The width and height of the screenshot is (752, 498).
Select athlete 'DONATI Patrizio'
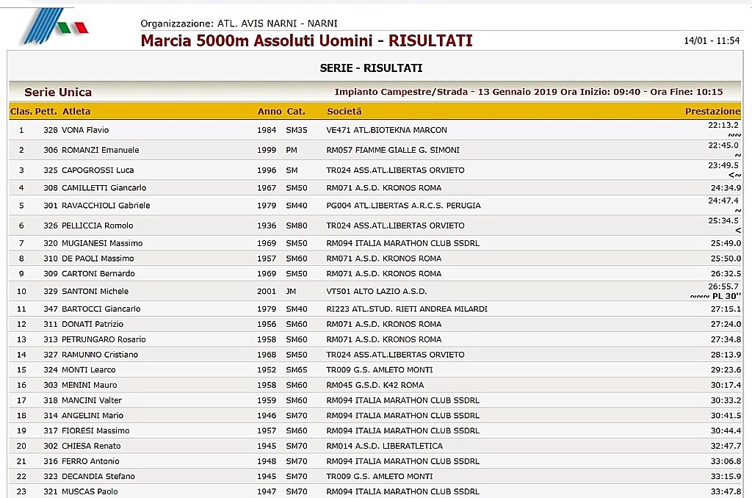[x=93, y=325]
